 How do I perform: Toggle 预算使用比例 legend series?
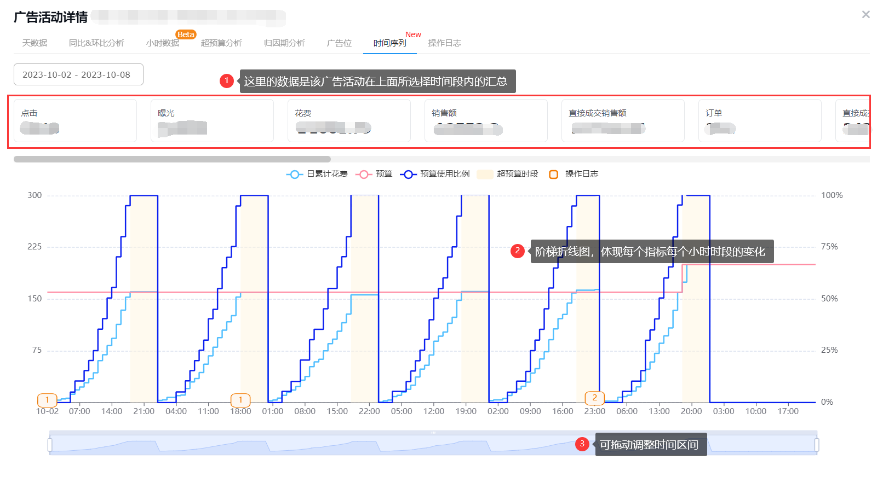click(435, 174)
